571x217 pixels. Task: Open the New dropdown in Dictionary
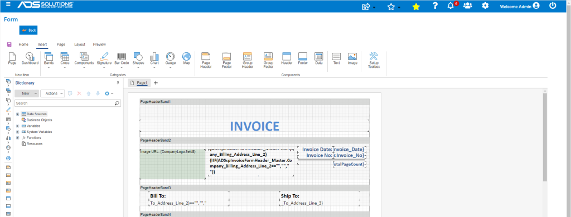pos(27,93)
